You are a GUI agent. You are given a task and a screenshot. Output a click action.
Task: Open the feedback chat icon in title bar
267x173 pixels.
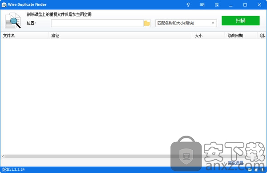tap(202, 5)
